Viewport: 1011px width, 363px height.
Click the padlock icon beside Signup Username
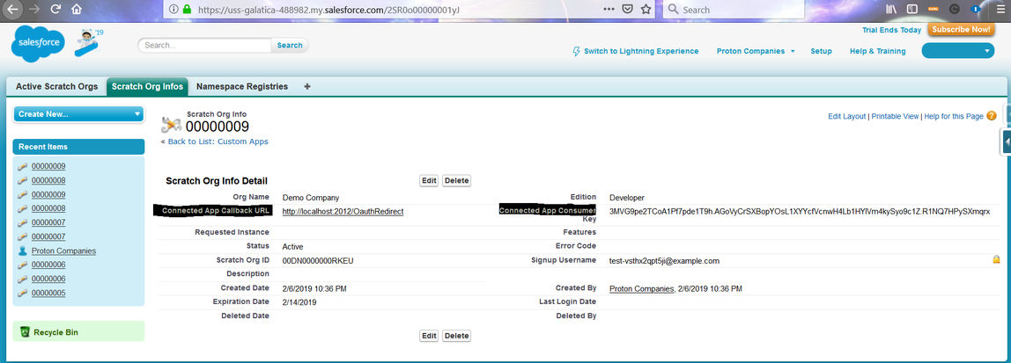coord(996,260)
